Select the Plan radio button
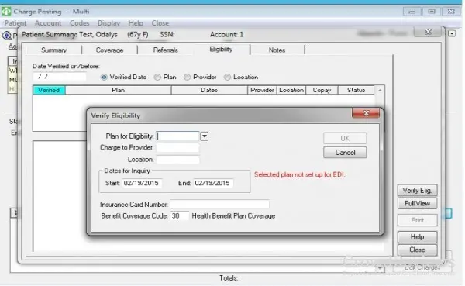 coord(157,78)
